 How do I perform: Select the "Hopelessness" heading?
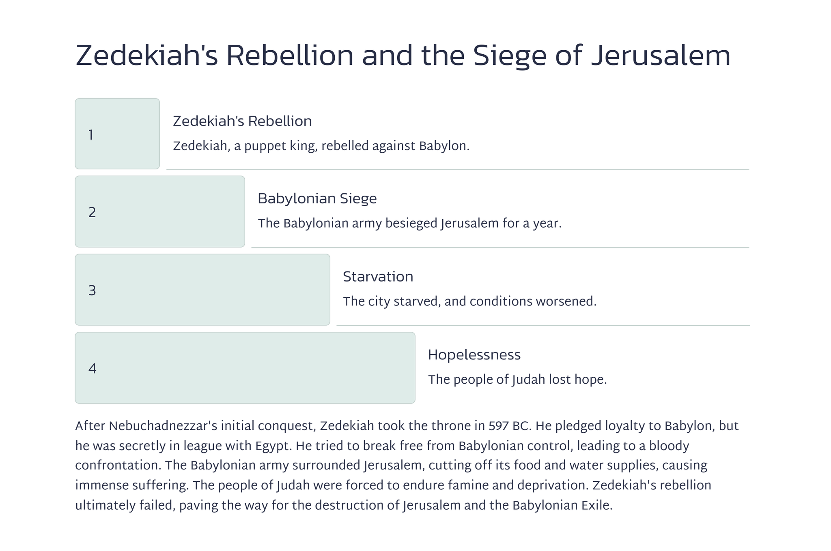coord(474,355)
